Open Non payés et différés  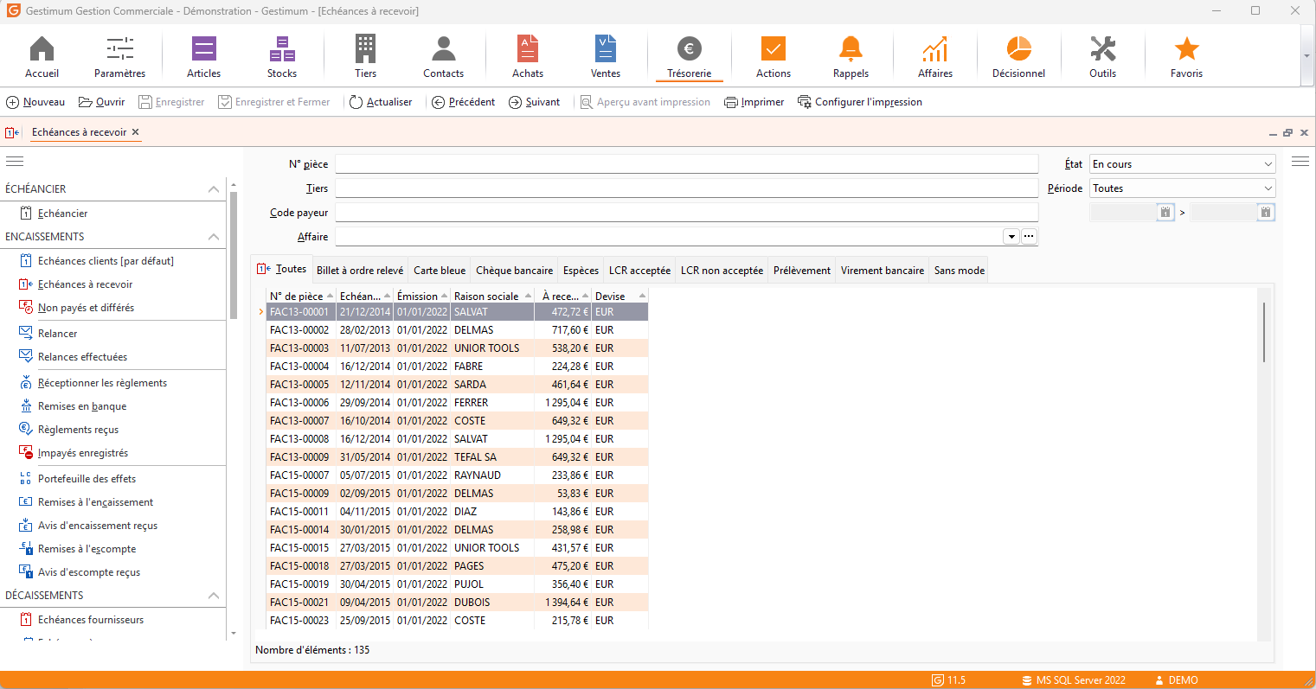[x=86, y=308]
